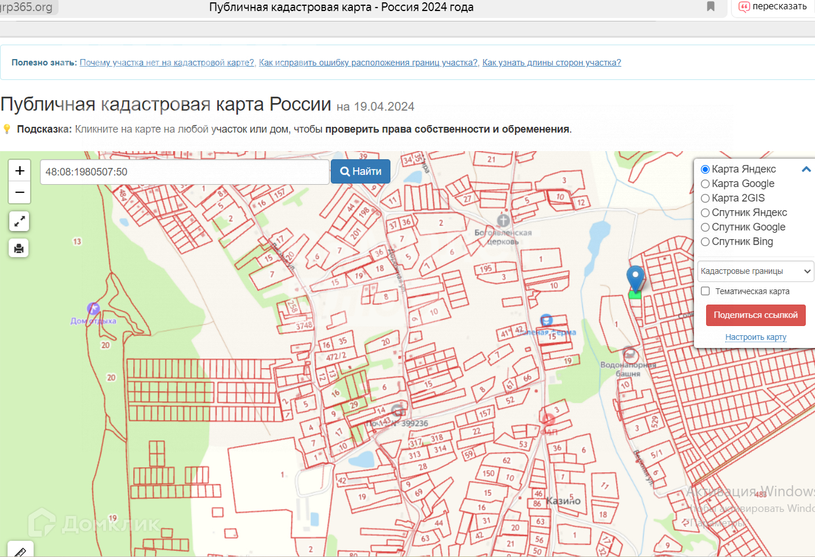
Task: Click the church icon on map
Action: tap(503, 221)
